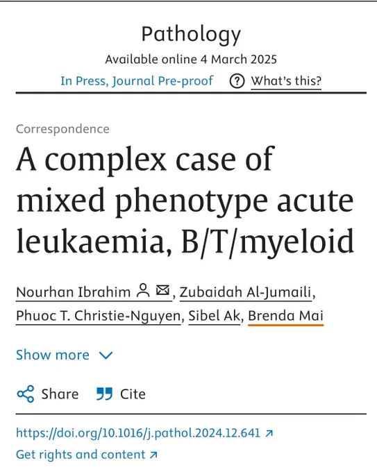This screenshot has height=472, width=377.
Task: Select author Nourhan Ibrahim
Action: (73, 292)
